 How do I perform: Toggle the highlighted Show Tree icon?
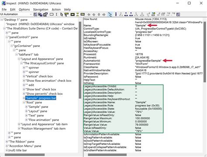pyautogui.click(x=110, y=14)
